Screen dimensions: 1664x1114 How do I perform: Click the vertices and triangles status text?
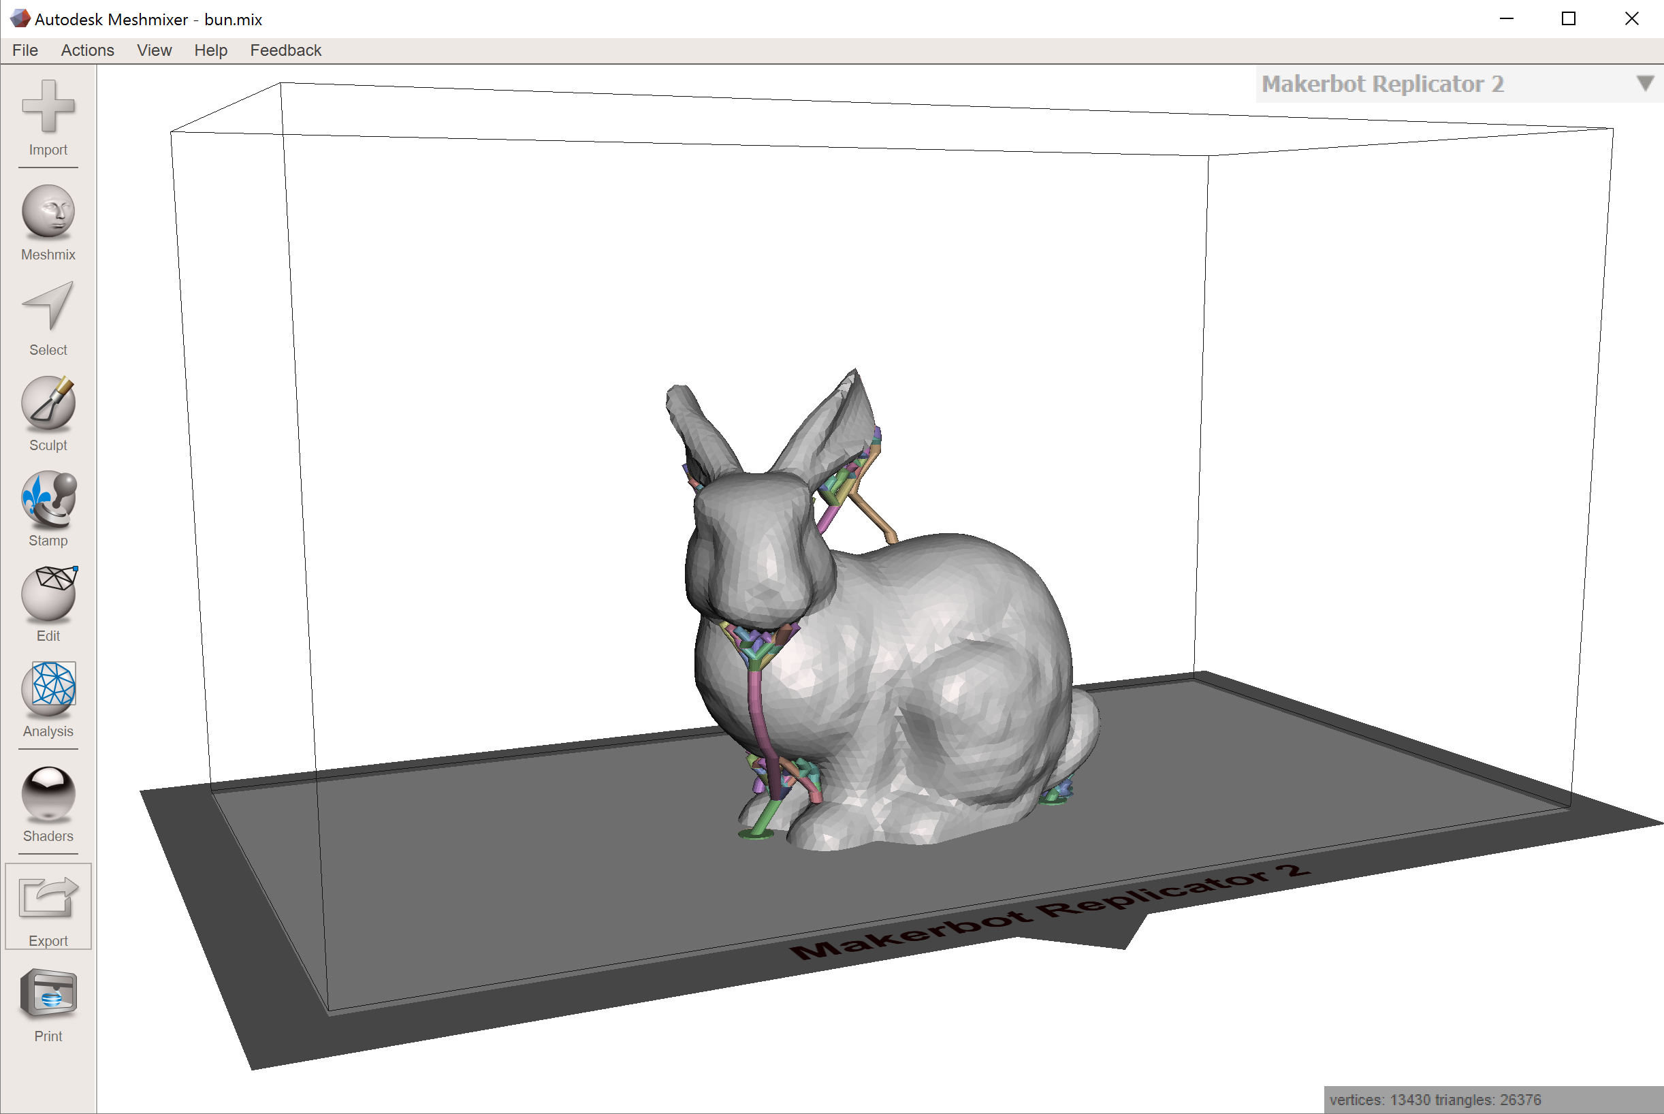tap(1435, 1099)
